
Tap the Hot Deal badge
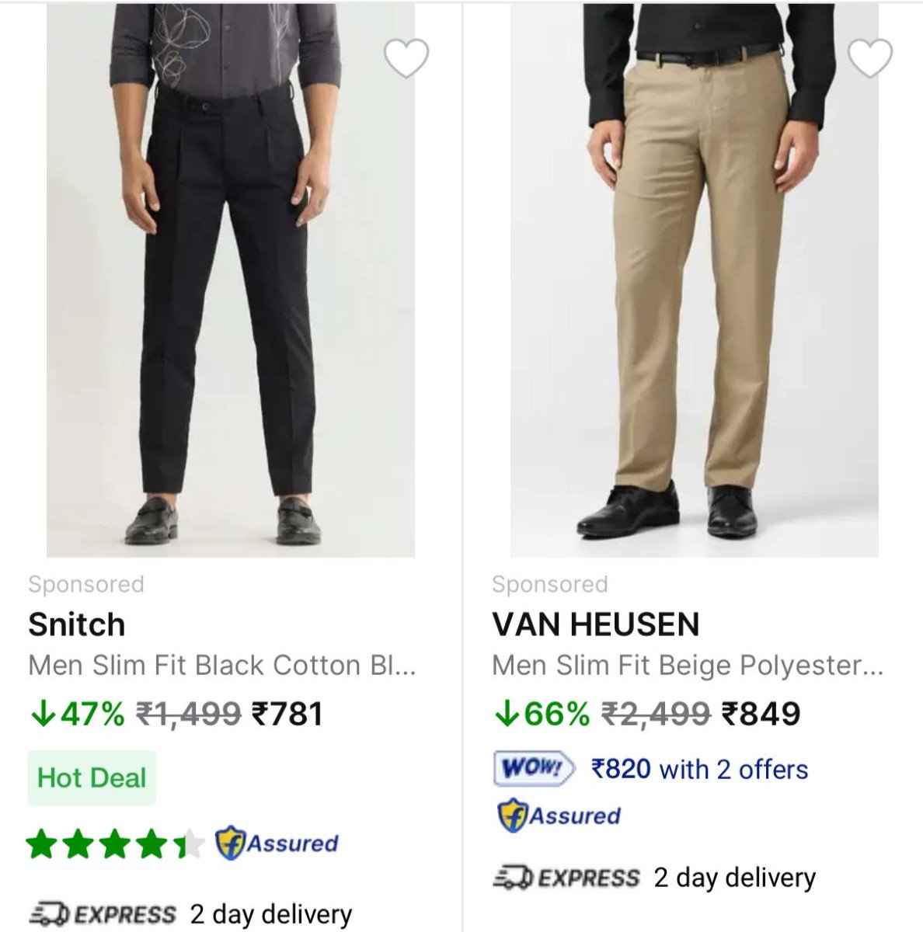point(92,777)
